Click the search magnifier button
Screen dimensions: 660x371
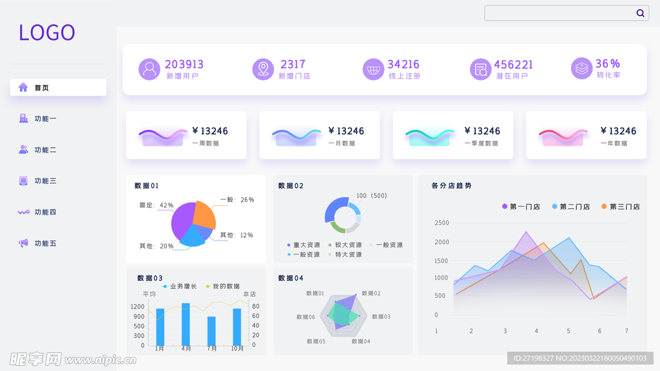click(640, 13)
